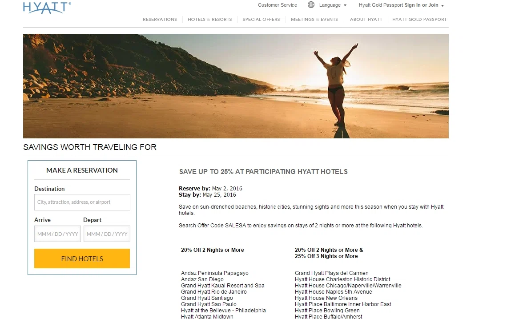Open the Hyatt Gold Passport menu
Viewport: 519px width, 319px height.
[419, 19]
